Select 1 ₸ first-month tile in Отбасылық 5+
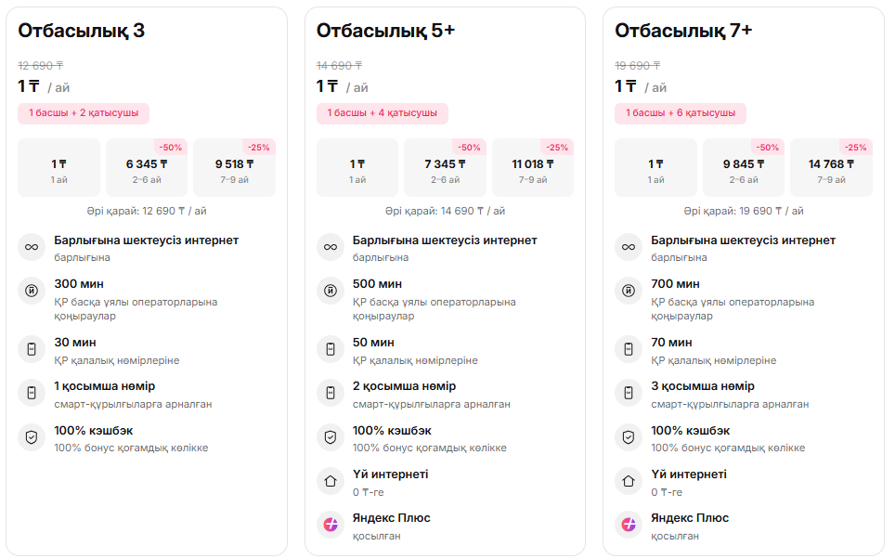The image size is (895, 559). click(357, 168)
